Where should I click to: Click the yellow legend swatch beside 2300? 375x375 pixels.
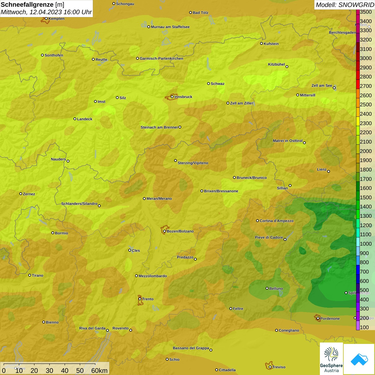(x=358, y=121)
